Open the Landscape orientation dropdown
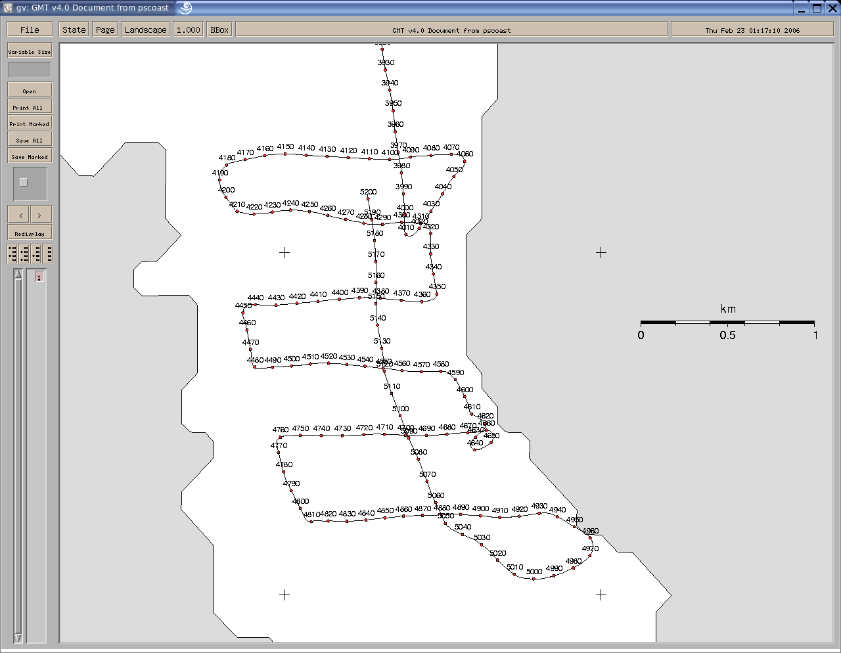The width and height of the screenshot is (841, 653). [145, 30]
